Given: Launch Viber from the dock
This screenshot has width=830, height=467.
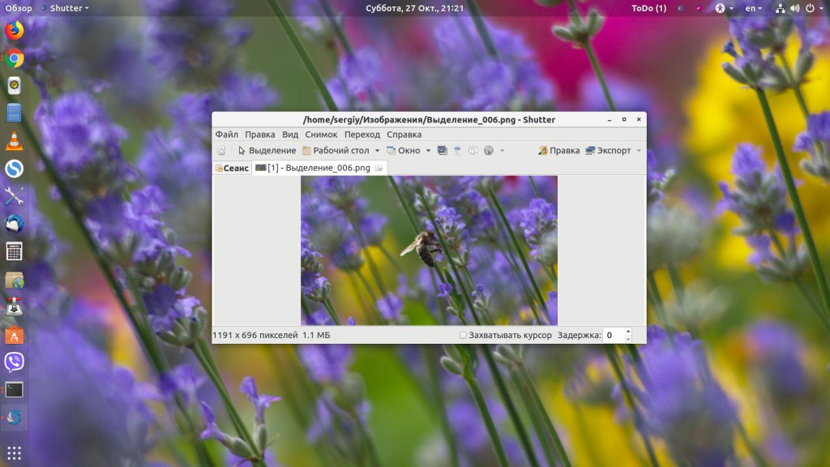Looking at the screenshot, I should [15, 362].
